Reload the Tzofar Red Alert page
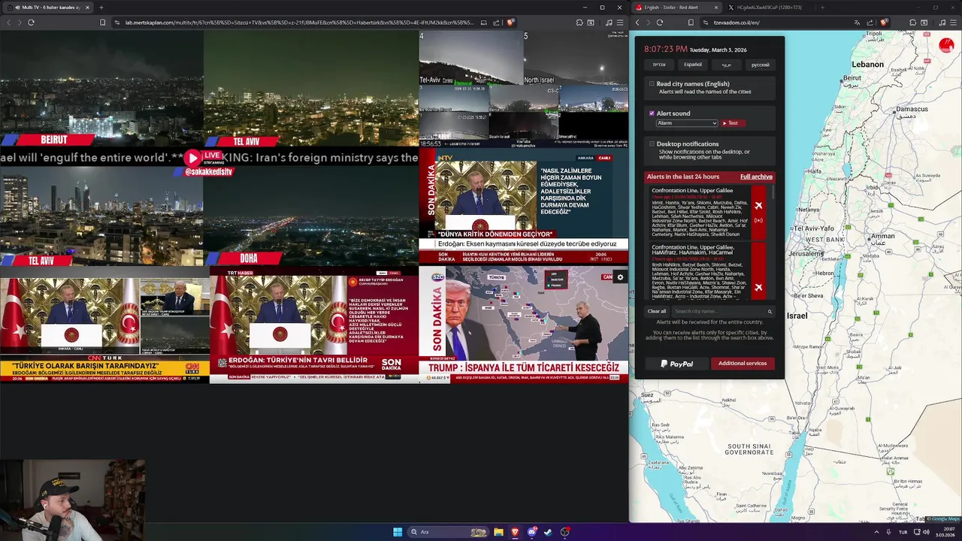This screenshot has height=541, width=962. click(660, 23)
